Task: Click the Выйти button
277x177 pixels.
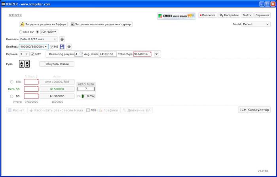Action: [247, 15]
